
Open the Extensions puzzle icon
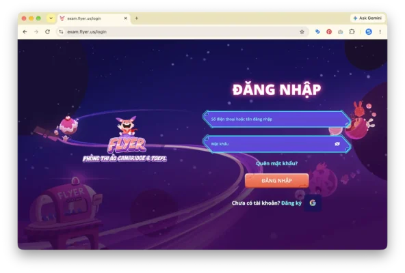tap(352, 31)
